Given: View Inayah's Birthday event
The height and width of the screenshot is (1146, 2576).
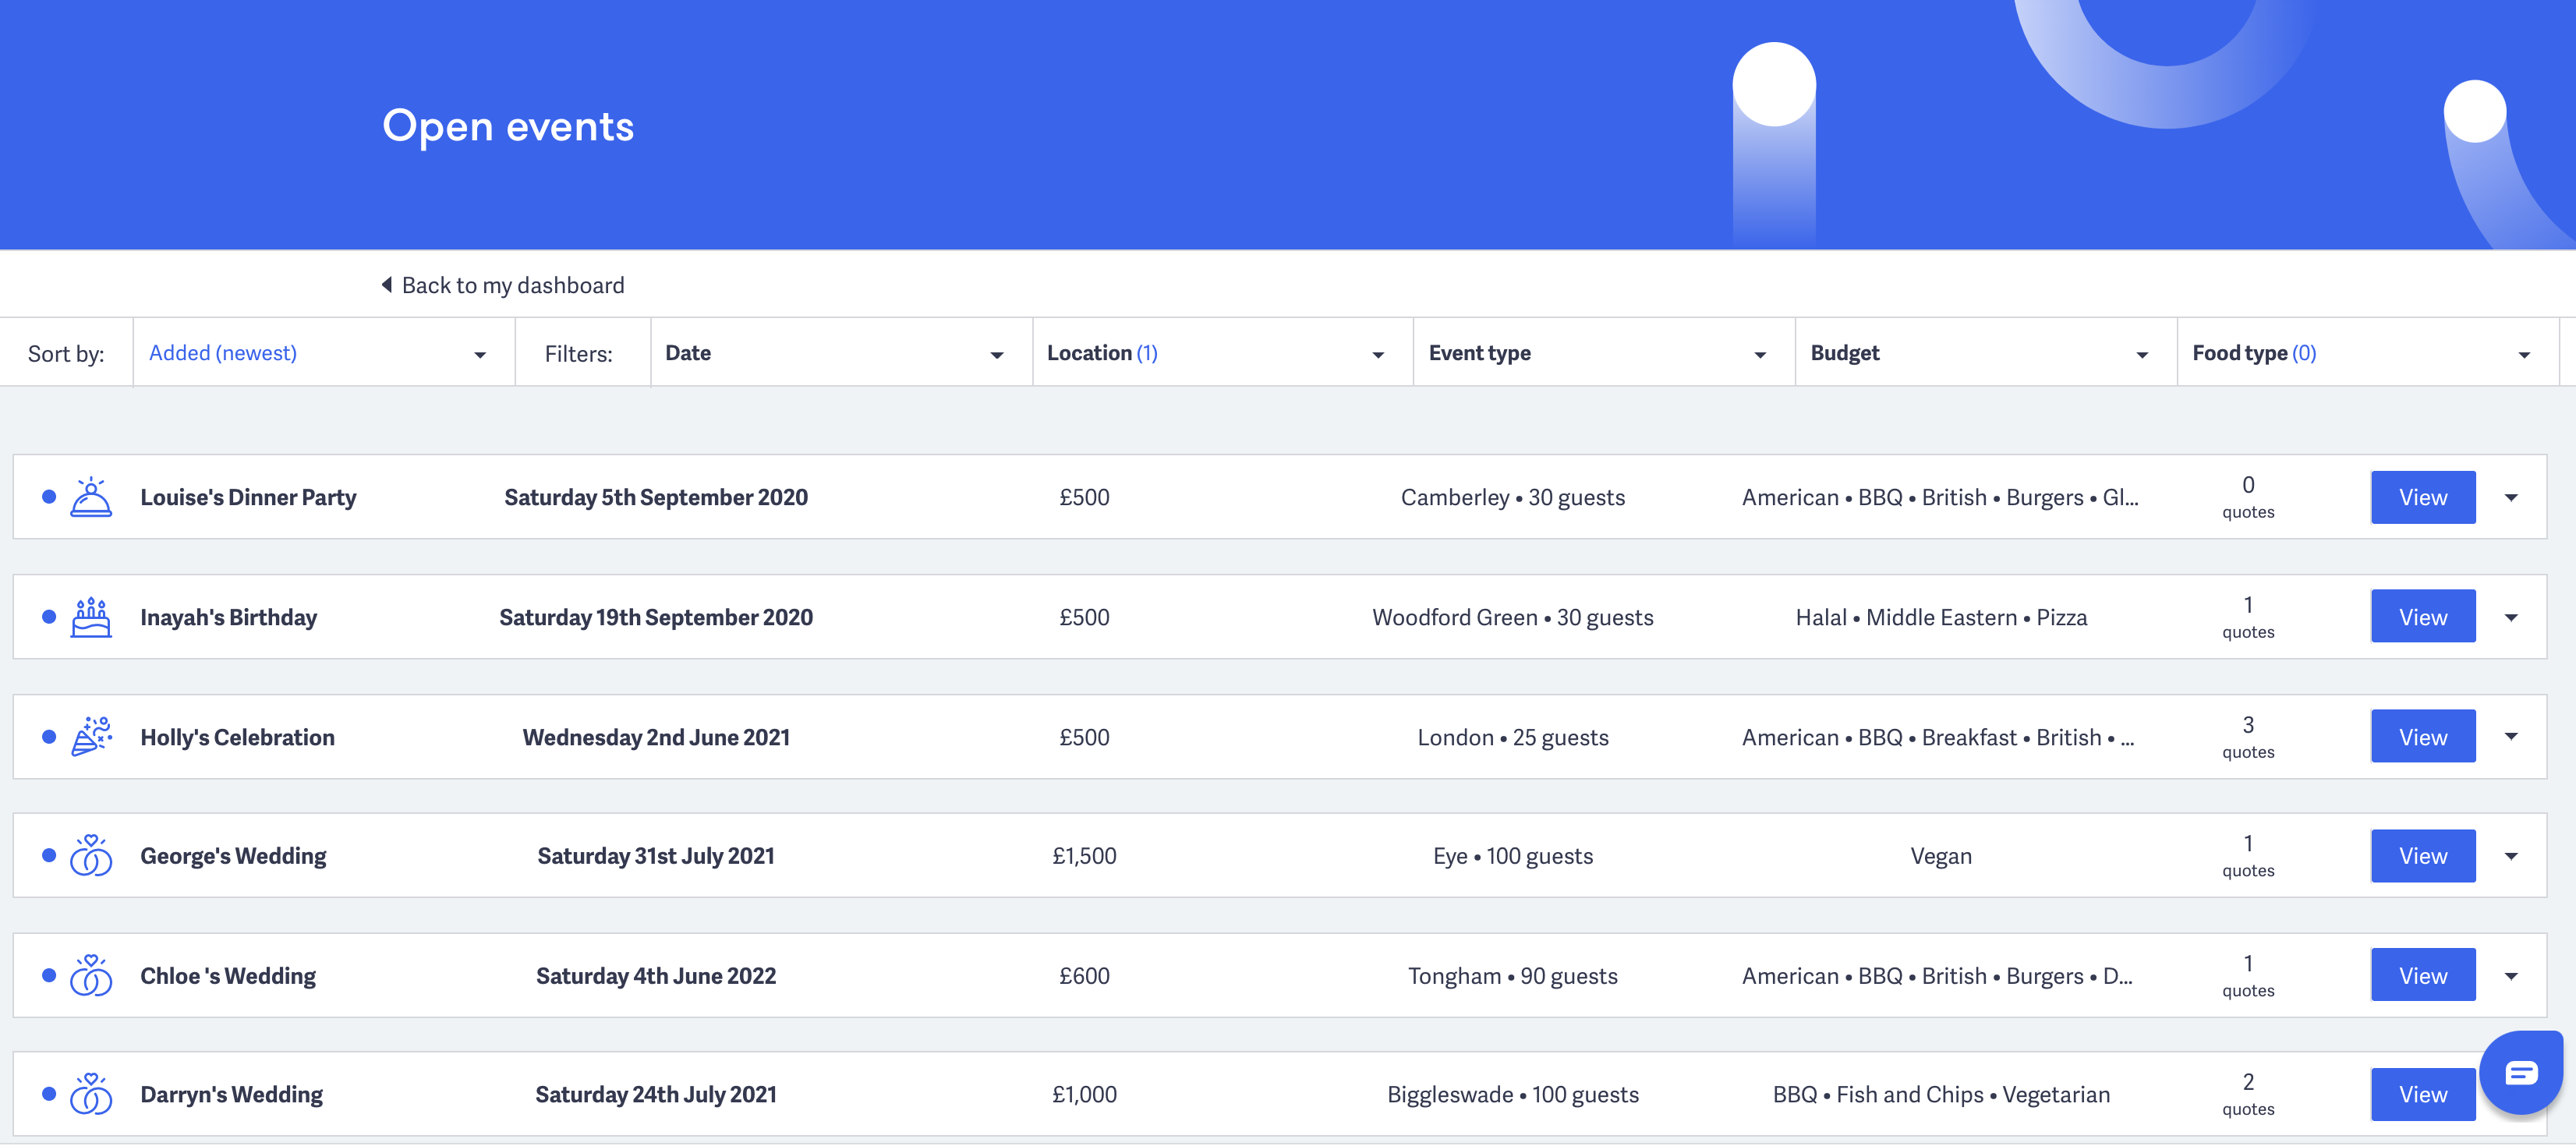Looking at the screenshot, I should pyautogui.click(x=2422, y=617).
